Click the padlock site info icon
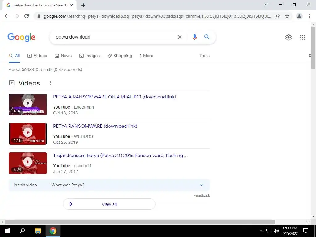The width and height of the screenshot is (316, 237). click(39, 16)
